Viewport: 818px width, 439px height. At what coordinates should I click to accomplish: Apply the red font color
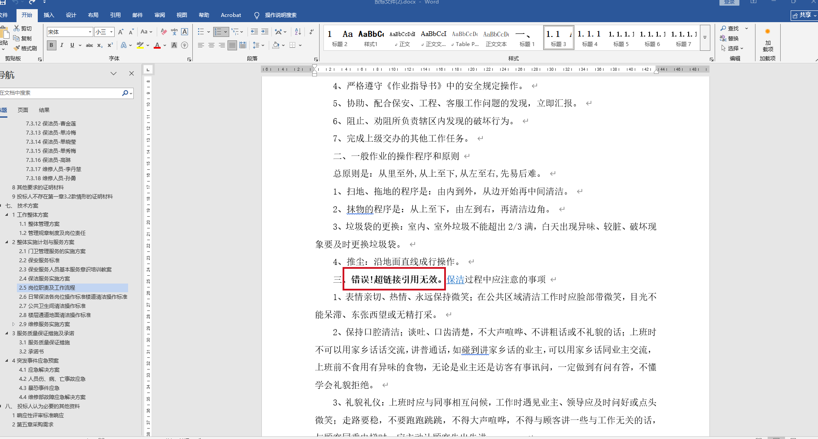(157, 45)
